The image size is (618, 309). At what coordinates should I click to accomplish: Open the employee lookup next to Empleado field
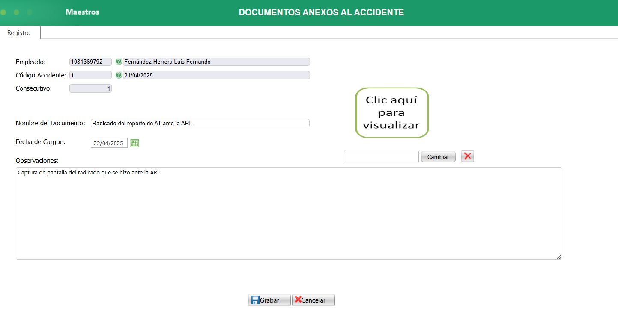click(119, 62)
